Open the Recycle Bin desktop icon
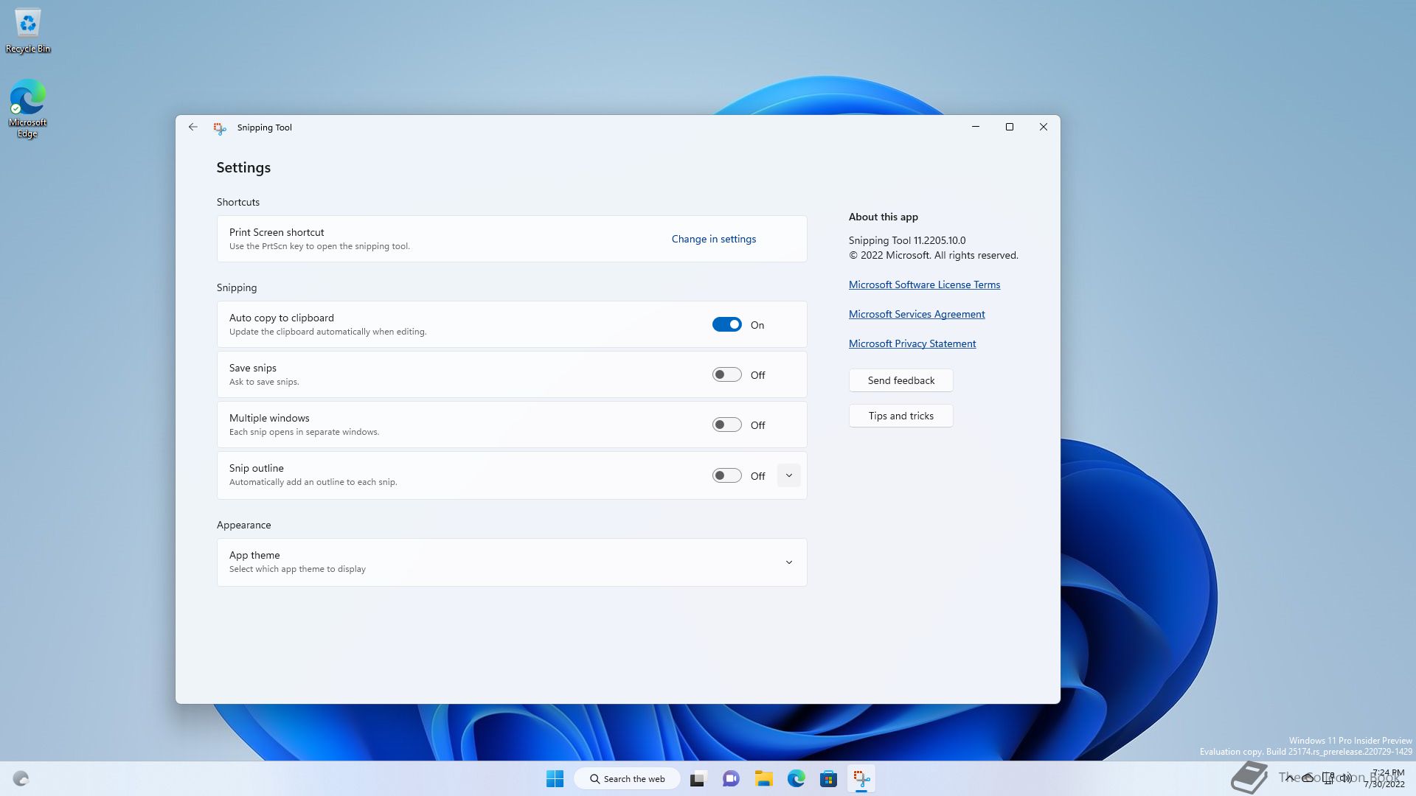 pos(28,30)
